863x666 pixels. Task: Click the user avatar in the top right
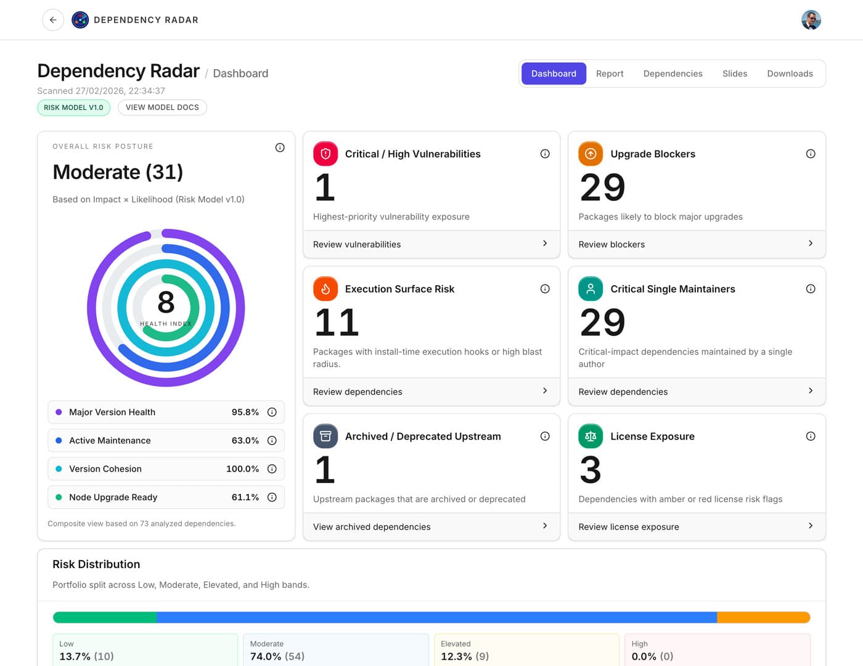812,20
